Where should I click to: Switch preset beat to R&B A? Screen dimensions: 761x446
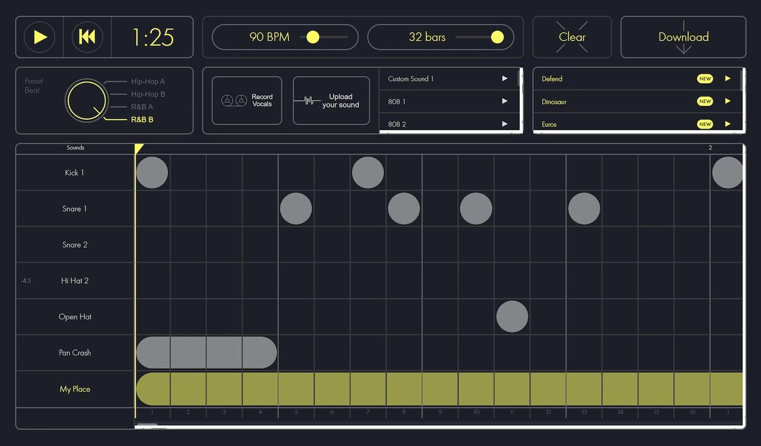pos(142,107)
